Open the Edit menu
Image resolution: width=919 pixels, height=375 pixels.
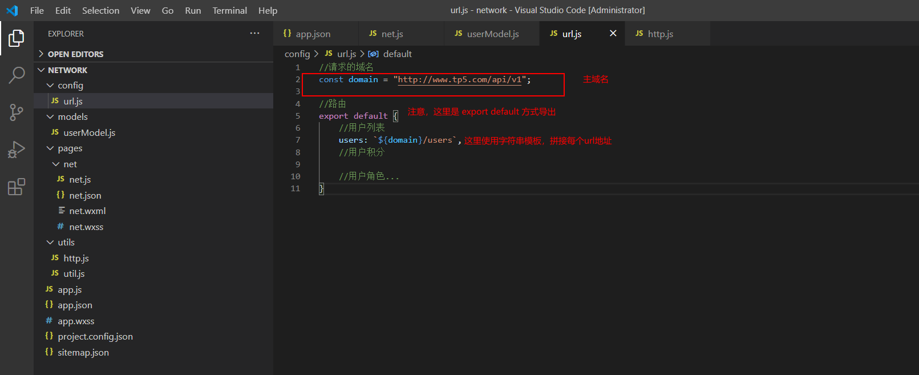pyautogui.click(x=63, y=10)
